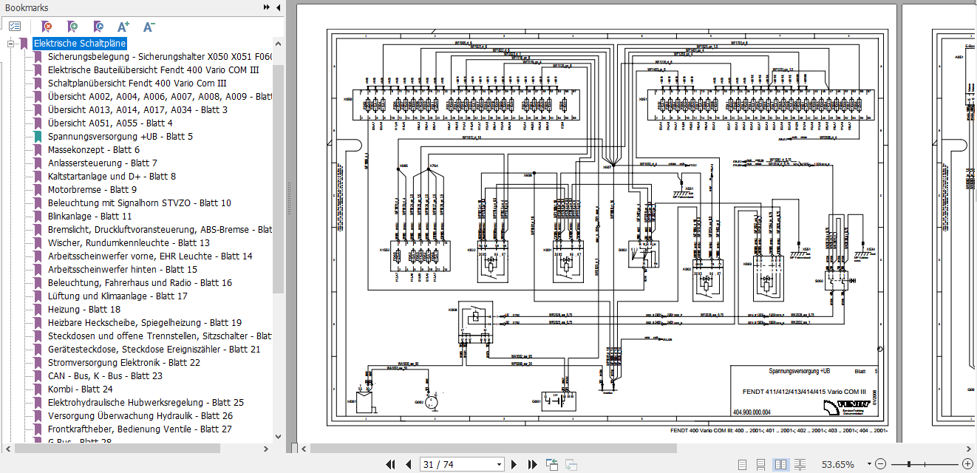
Task: Open bookmark Stromversorgung Elektronik - Blatt 22
Action: tap(123, 363)
